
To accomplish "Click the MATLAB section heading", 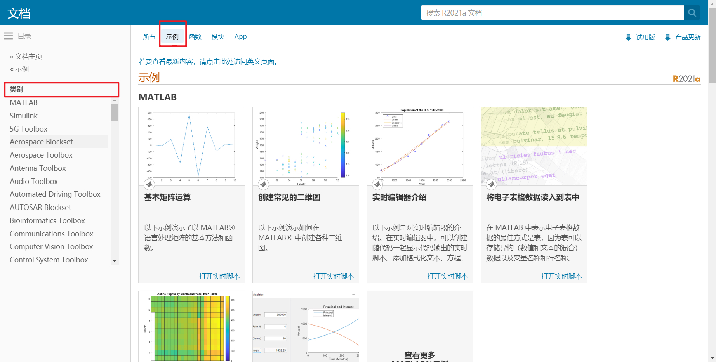I will tap(158, 97).
